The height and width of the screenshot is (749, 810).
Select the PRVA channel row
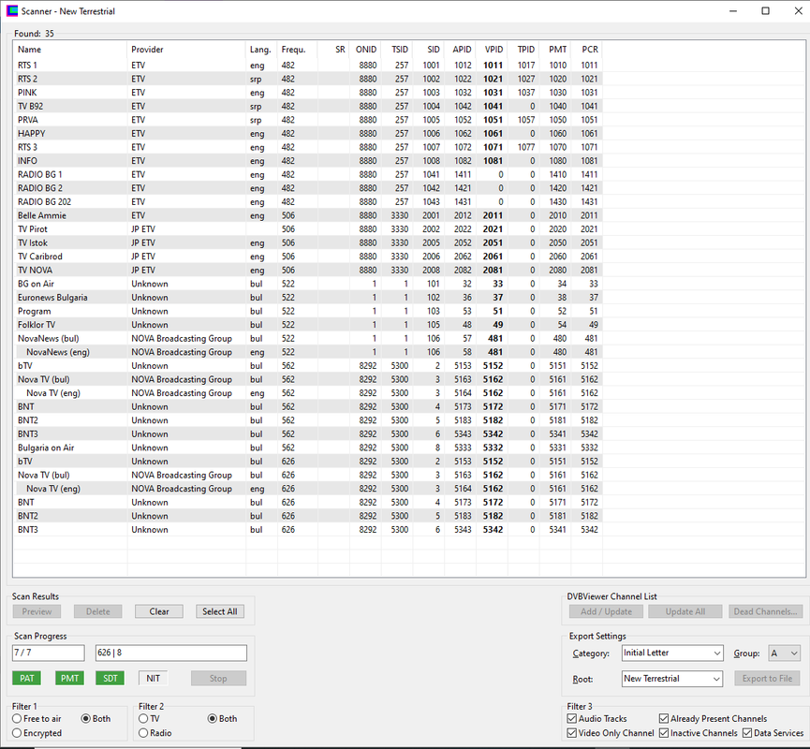point(308,120)
